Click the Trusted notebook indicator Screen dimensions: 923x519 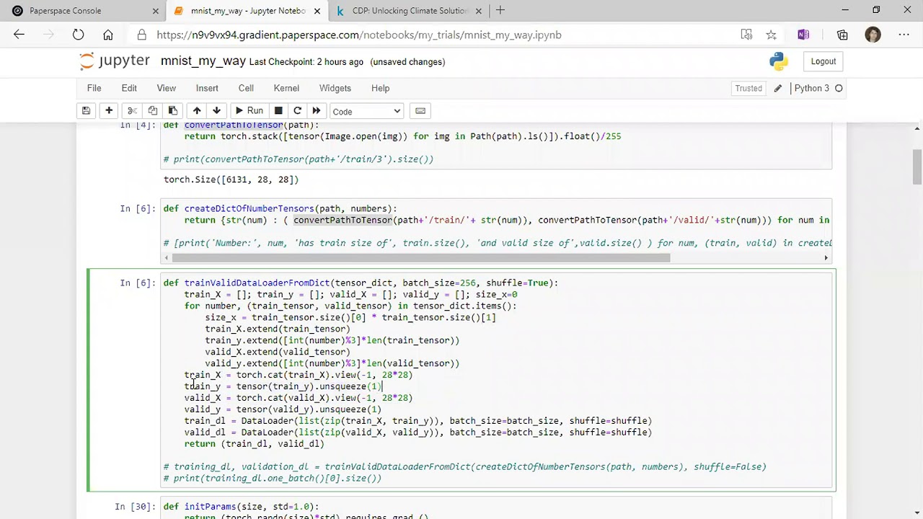pyautogui.click(x=748, y=88)
